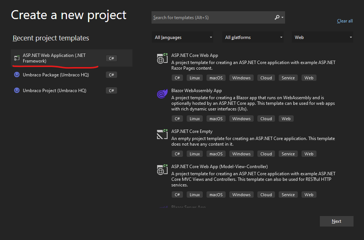Click the Service tag under the Model-View-Controller template
The height and width of the screenshot is (240, 364).
click(x=288, y=195)
